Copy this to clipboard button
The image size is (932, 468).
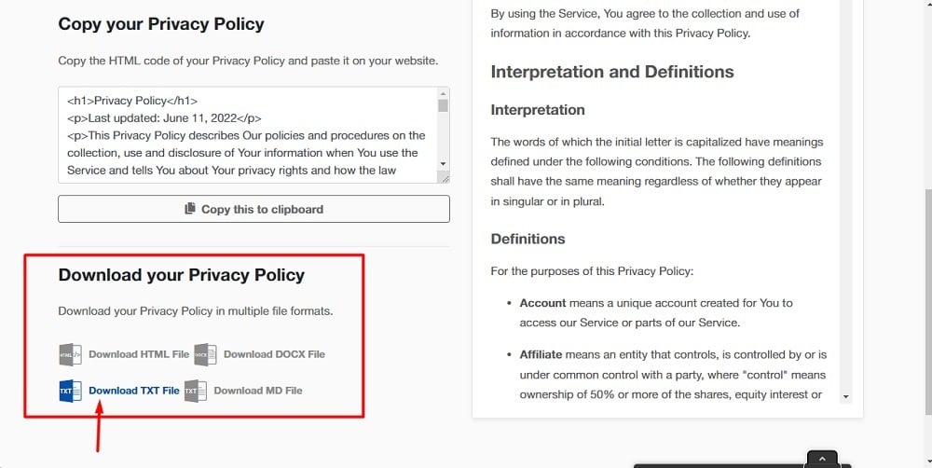click(254, 209)
